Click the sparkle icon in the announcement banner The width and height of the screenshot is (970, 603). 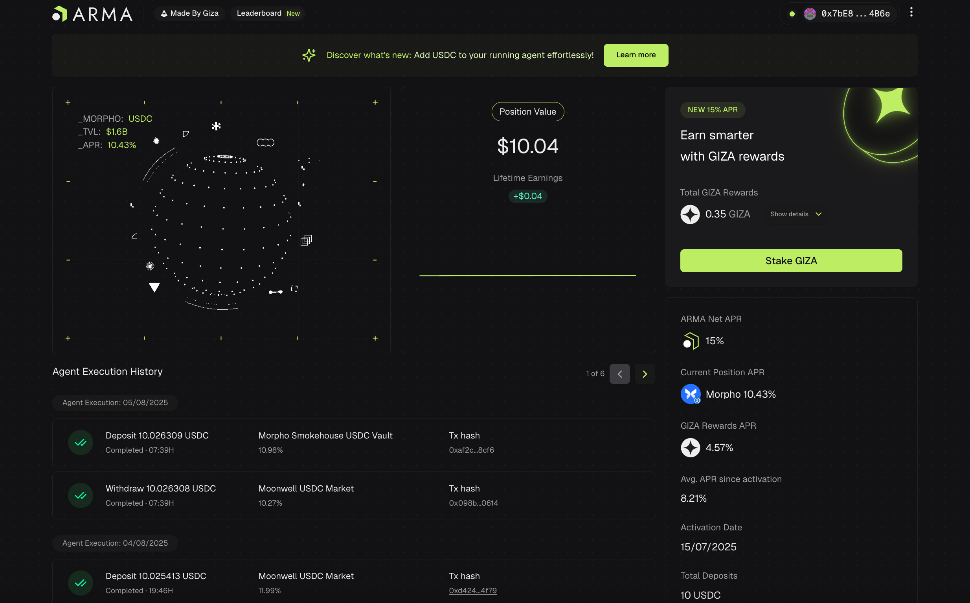coord(309,55)
